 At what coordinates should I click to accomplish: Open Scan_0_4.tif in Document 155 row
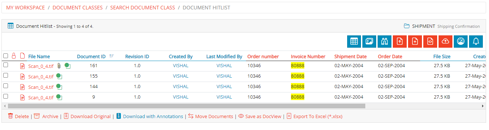[41, 77]
